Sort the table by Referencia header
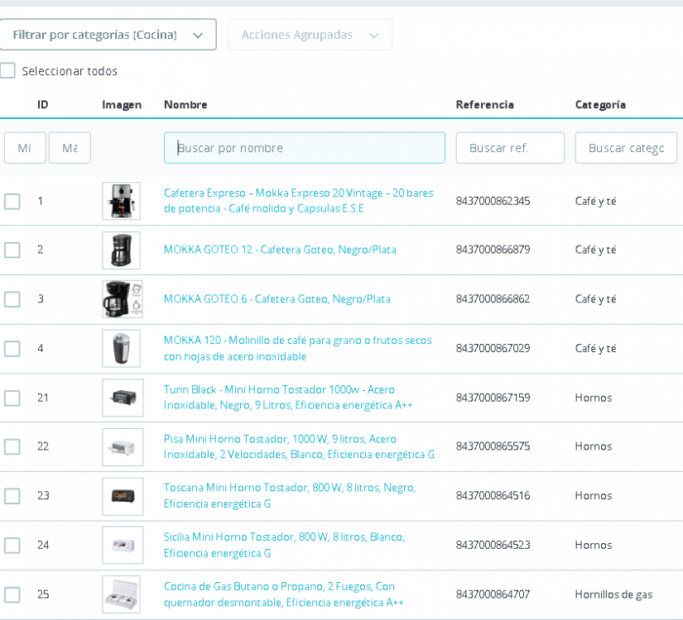The width and height of the screenshot is (683, 620). pyautogui.click(x=484, y=104)
